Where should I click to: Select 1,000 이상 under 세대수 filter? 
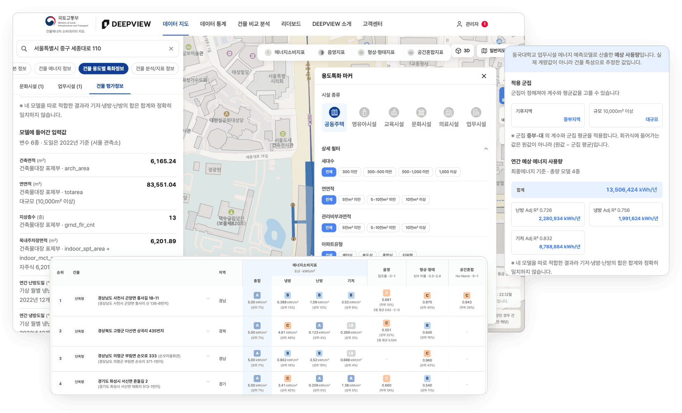[448, 172]
